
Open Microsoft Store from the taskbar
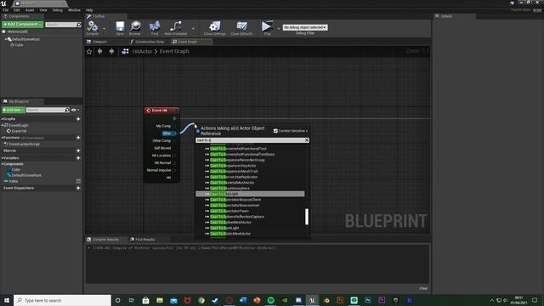(x=145, y=300)
